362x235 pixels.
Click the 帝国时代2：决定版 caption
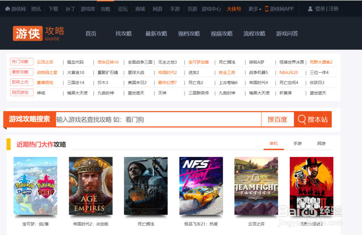pos(90,224)
